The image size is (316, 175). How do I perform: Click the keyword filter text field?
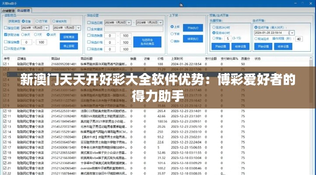133,29
